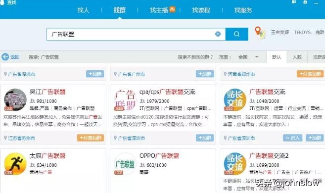Click the 834/1000 member count
The image size is (325, 193).
coord(46,165)
